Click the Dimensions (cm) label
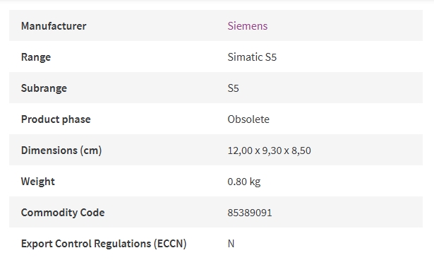This screenshot has height=260, width=434. pyautogui.click(x=61, y=150)
